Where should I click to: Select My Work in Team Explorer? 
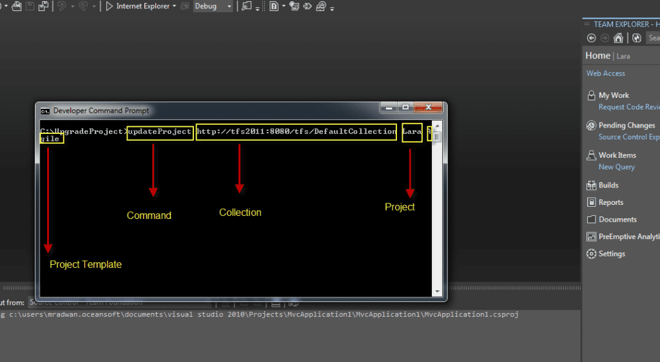click(613, 95)
